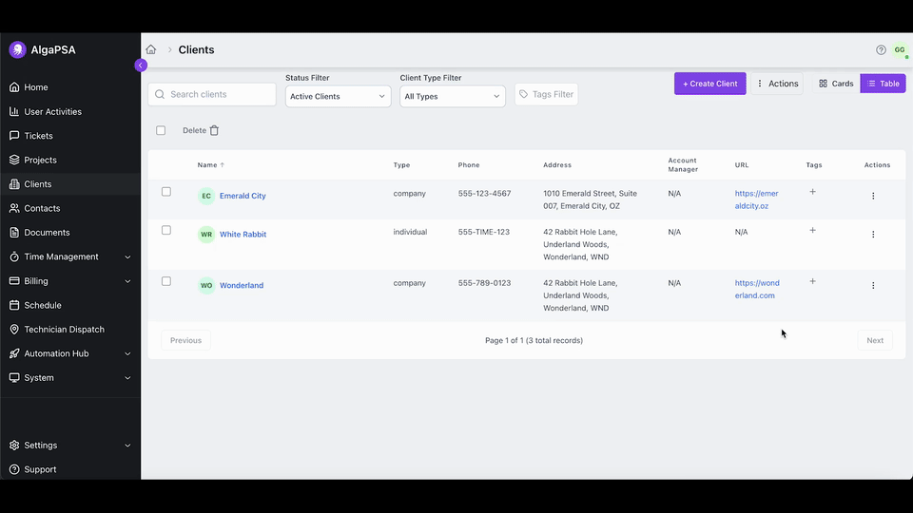The height and width of the screenshot is (513, 913).
Task: Open actions menu for White Rabbit
Action: click(873, 235)
